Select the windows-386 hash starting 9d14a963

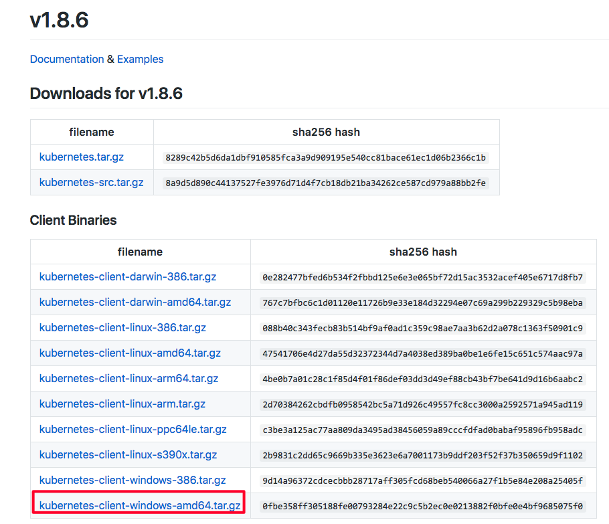[x=422, y=481]
